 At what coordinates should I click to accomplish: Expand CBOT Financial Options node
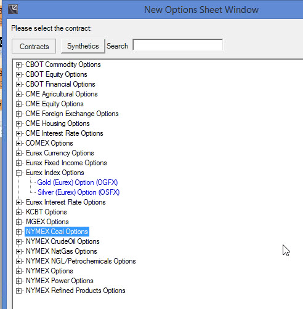click(18, 84)
